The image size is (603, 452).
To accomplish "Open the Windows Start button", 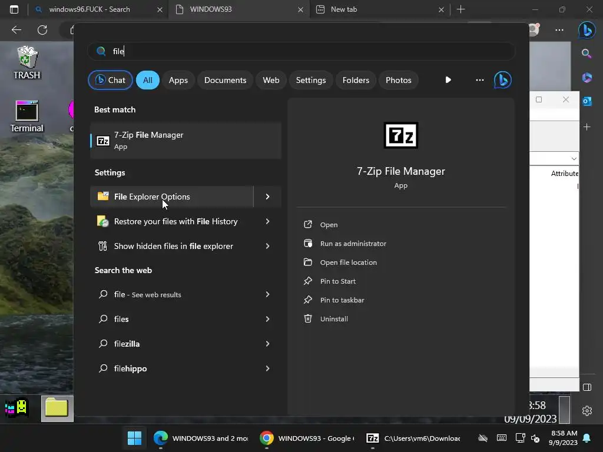I will [x=135, y=438].
